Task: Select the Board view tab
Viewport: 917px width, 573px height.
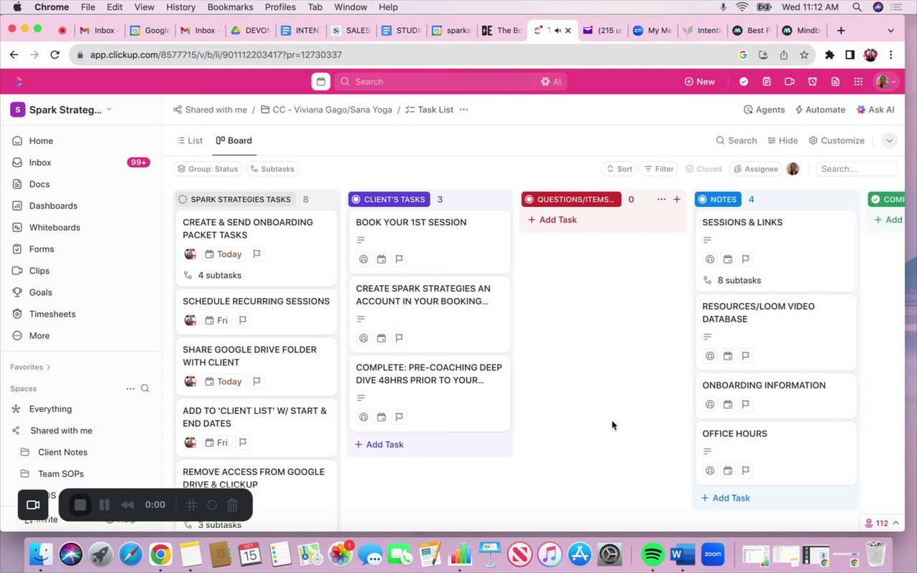Action: (234, 140)
